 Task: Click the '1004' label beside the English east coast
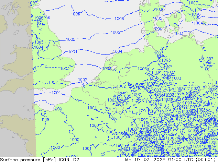click(73, 52)
